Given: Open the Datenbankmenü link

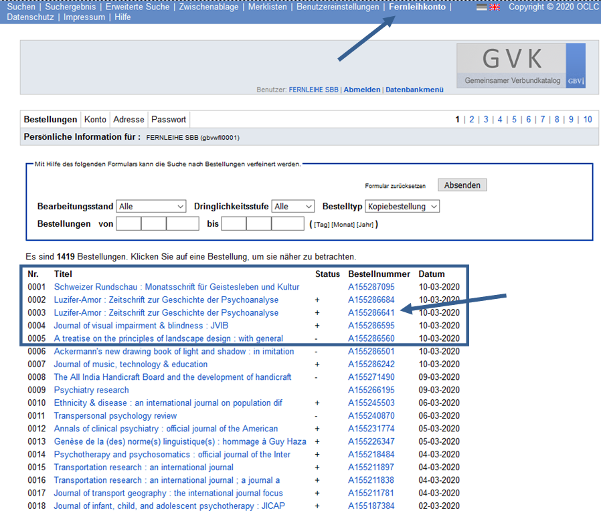Looking at the screenshot, I should coord(414,90).
